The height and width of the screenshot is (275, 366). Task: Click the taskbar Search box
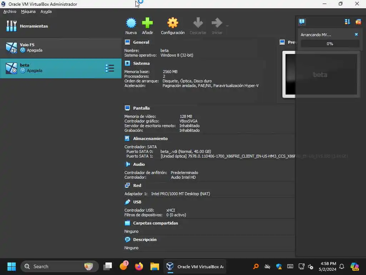[60, 266]
